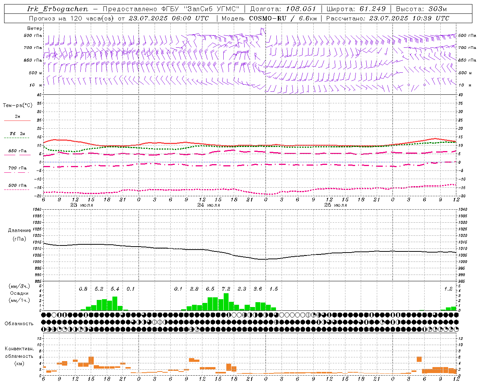Select the (мм/1ч.) unit label
The height and width of the screenshot is (382, 478).
(19, 300)
